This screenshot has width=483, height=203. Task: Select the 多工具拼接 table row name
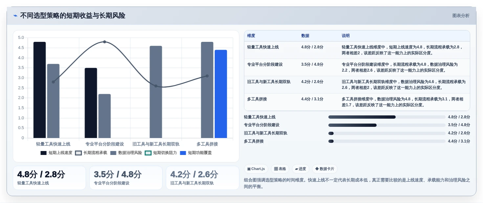click(257, 99)
